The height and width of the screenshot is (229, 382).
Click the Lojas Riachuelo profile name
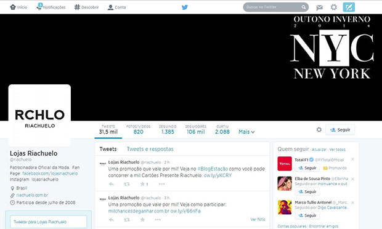pos(34,153)
